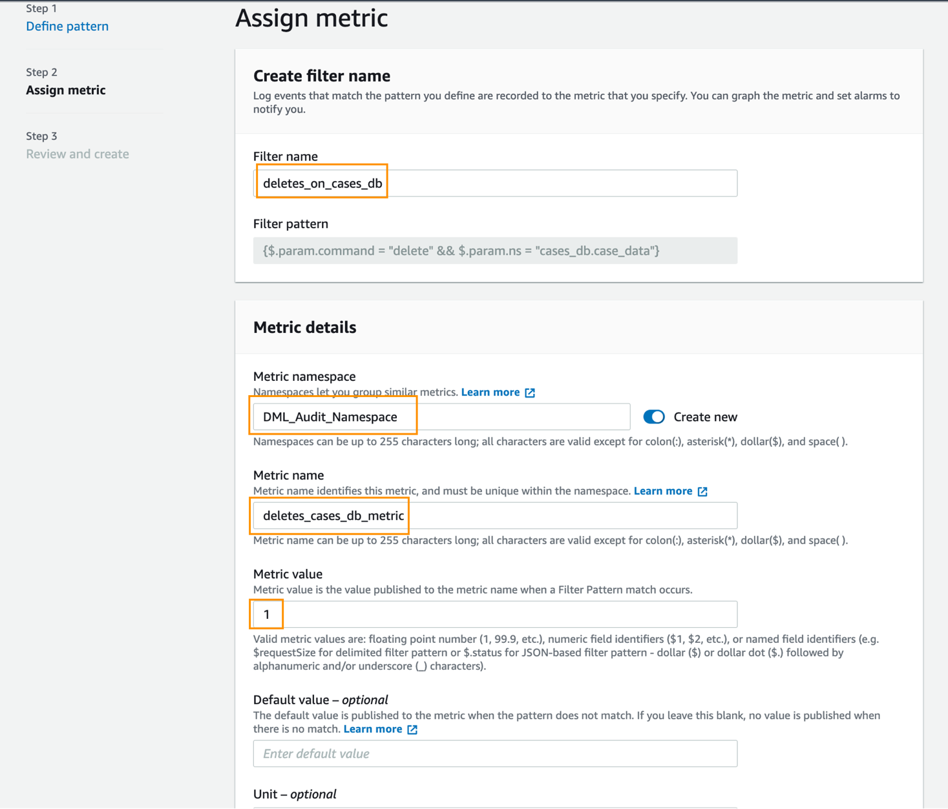Click the Create filter name heading
Image resolution: width=948 pixels, height=809 pixels.
[x=322, y=76]
